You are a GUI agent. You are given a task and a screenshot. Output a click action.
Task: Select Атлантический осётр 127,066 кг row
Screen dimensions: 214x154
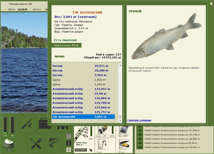pyautogui.click(x=83, y=108)
